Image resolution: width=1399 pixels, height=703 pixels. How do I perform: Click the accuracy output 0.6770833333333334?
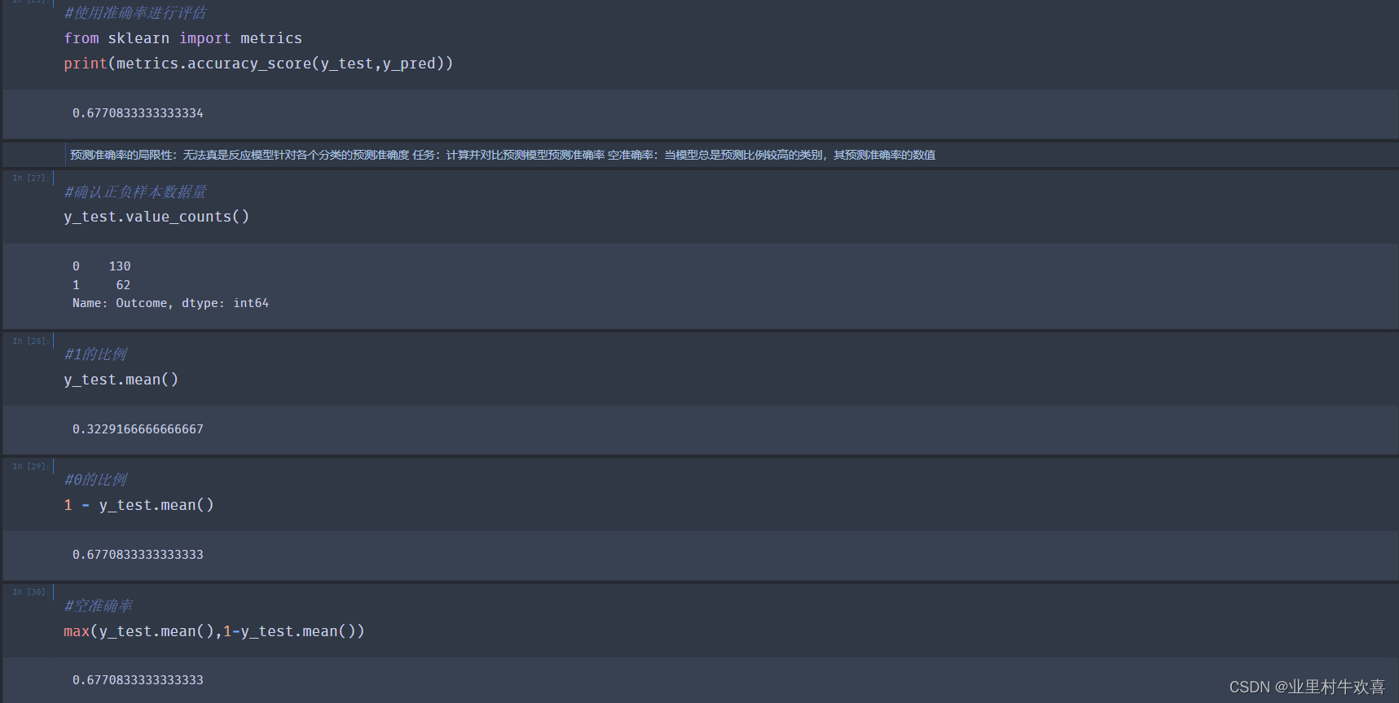(x=138, y=113)
